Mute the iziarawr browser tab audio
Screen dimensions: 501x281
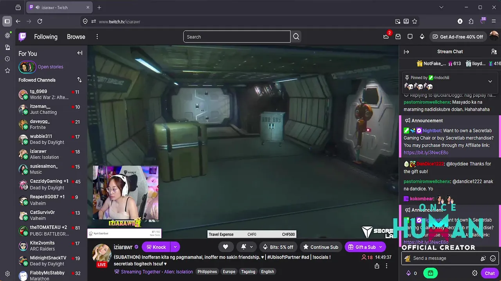(x=38, y=7)
